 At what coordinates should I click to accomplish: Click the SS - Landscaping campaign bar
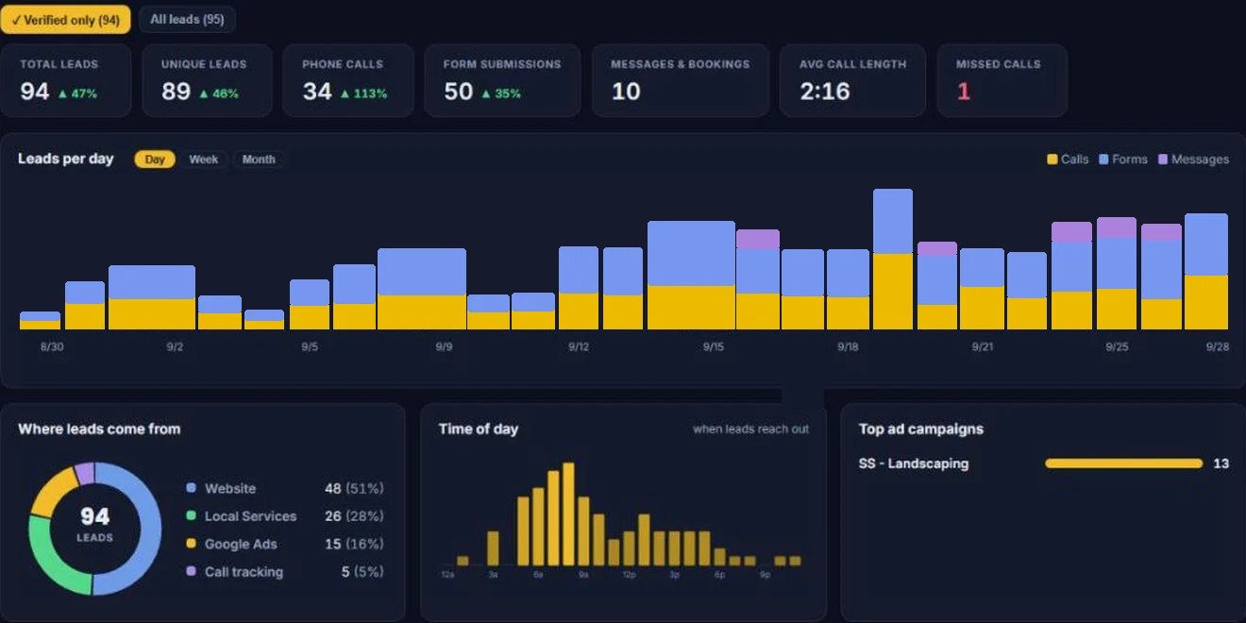pos(1123,463)
